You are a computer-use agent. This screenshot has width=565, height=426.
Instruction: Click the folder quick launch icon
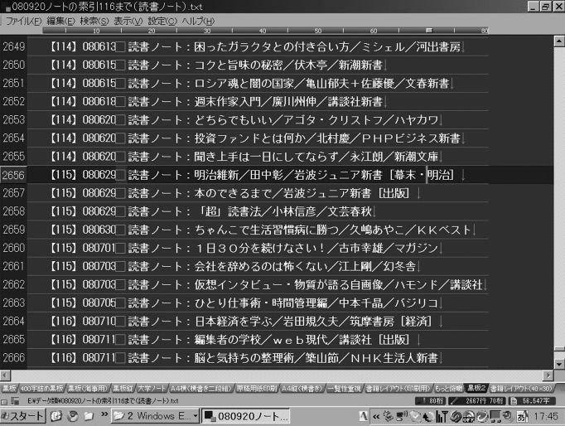point(89,416)
